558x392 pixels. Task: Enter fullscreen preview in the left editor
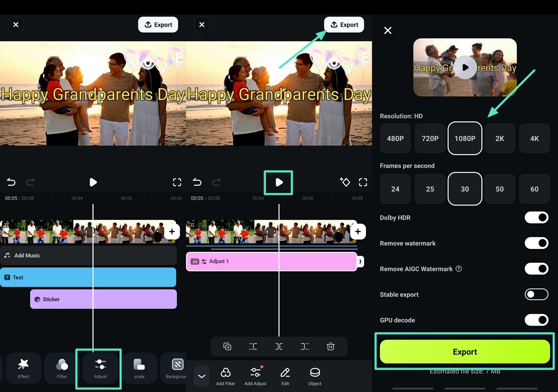point(177,183)
